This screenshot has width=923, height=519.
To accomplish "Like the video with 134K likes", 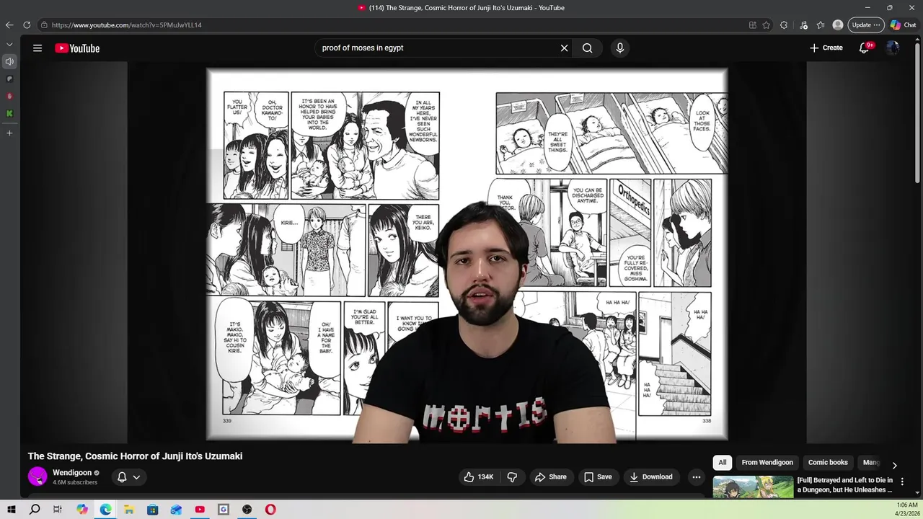I will (x=479, y=476).
